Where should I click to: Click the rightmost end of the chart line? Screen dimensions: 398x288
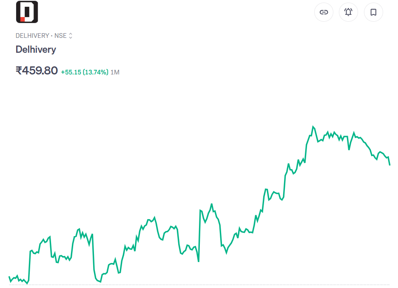pyautogui.click(x=389, y=164)
